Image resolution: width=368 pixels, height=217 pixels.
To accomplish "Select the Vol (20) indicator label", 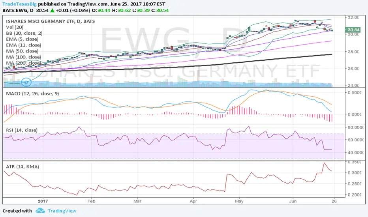I will (15, 27).
